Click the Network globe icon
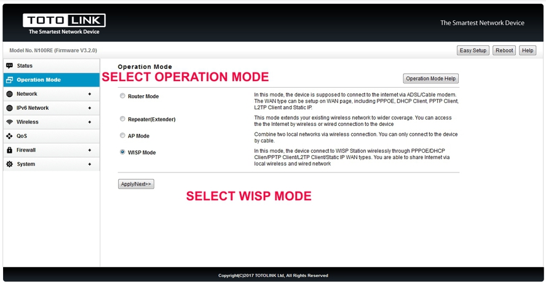This screenshot has height=283, width=546. click(9, 94)
